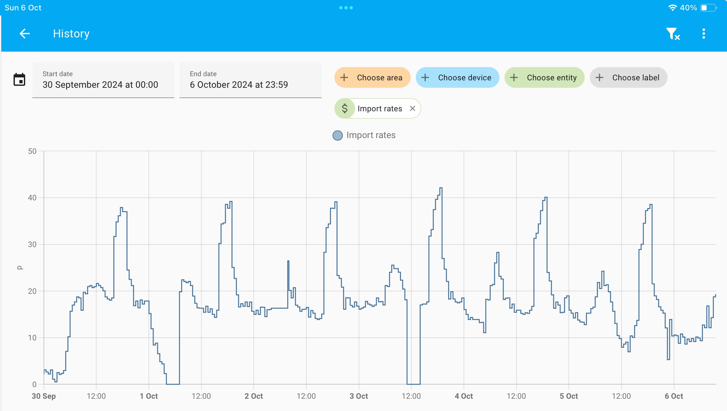The width and height of the screenshot is (727, 411).
Task: Go back using the arrow icon
Action: [25, 34]
